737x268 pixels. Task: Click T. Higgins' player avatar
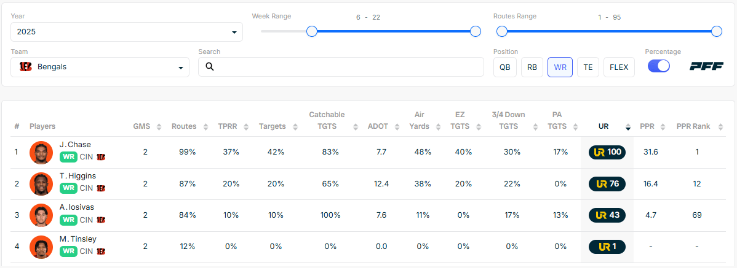pos(41,184)
